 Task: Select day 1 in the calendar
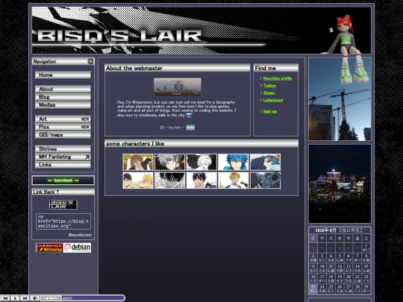coord(366,248)
